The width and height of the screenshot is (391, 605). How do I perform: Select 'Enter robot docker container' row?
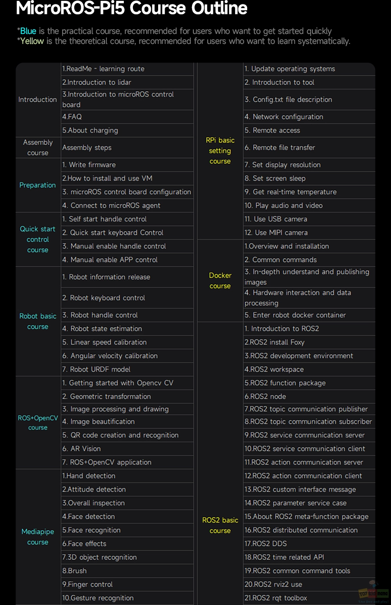(309, 315)
